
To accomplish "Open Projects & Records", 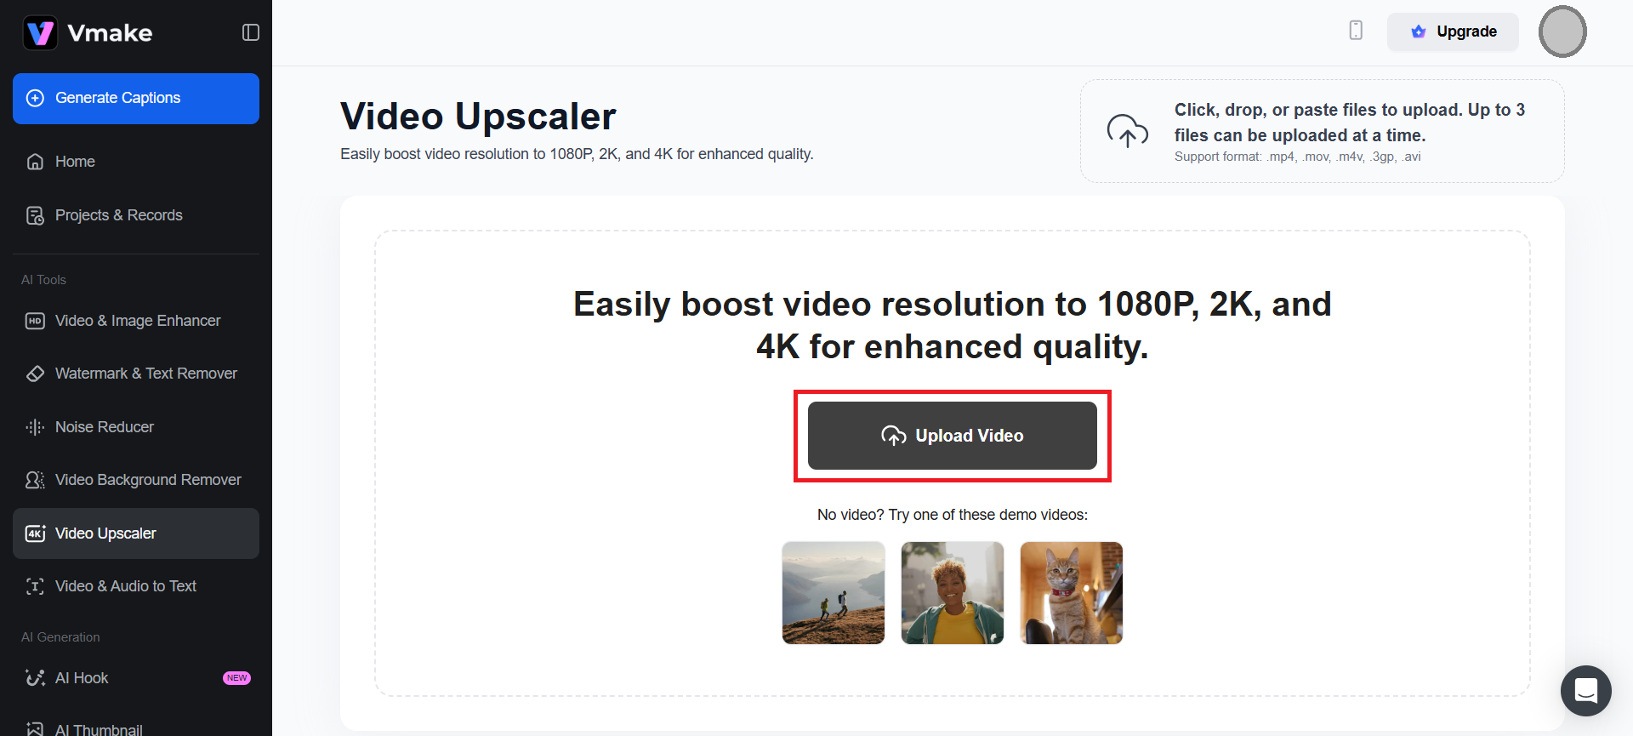I will [136, 215].
